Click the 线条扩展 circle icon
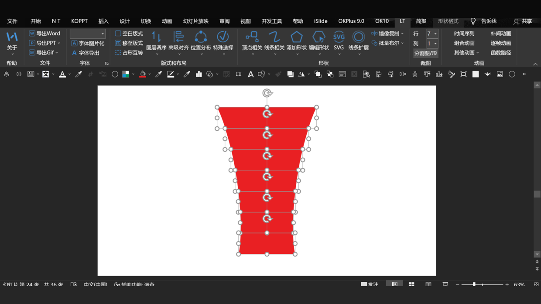541x304 pixels. coord(358,37)
